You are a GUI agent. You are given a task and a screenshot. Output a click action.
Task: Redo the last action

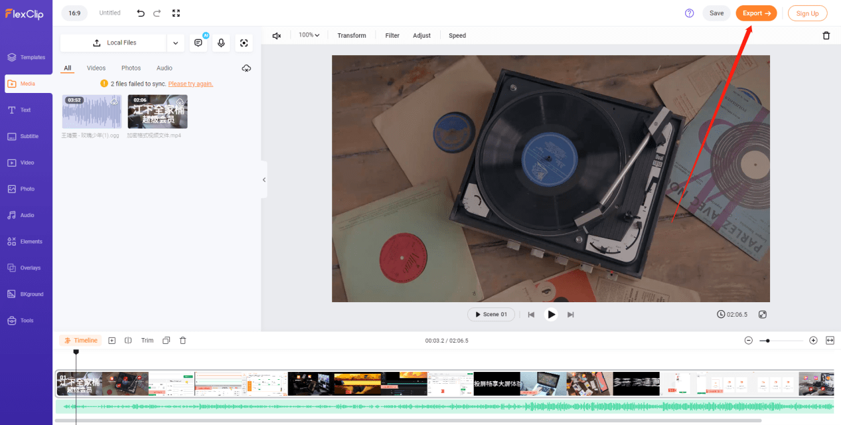coord(157,13)
